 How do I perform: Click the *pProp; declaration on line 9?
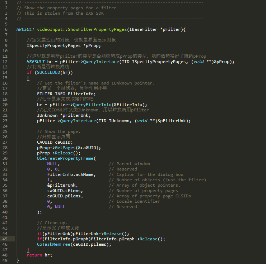[x=92, y=46]
